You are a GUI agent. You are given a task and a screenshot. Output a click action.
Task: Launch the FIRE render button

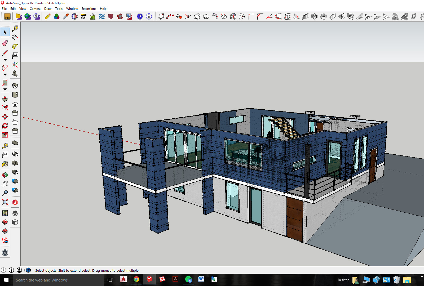click(x=7, y=17)
